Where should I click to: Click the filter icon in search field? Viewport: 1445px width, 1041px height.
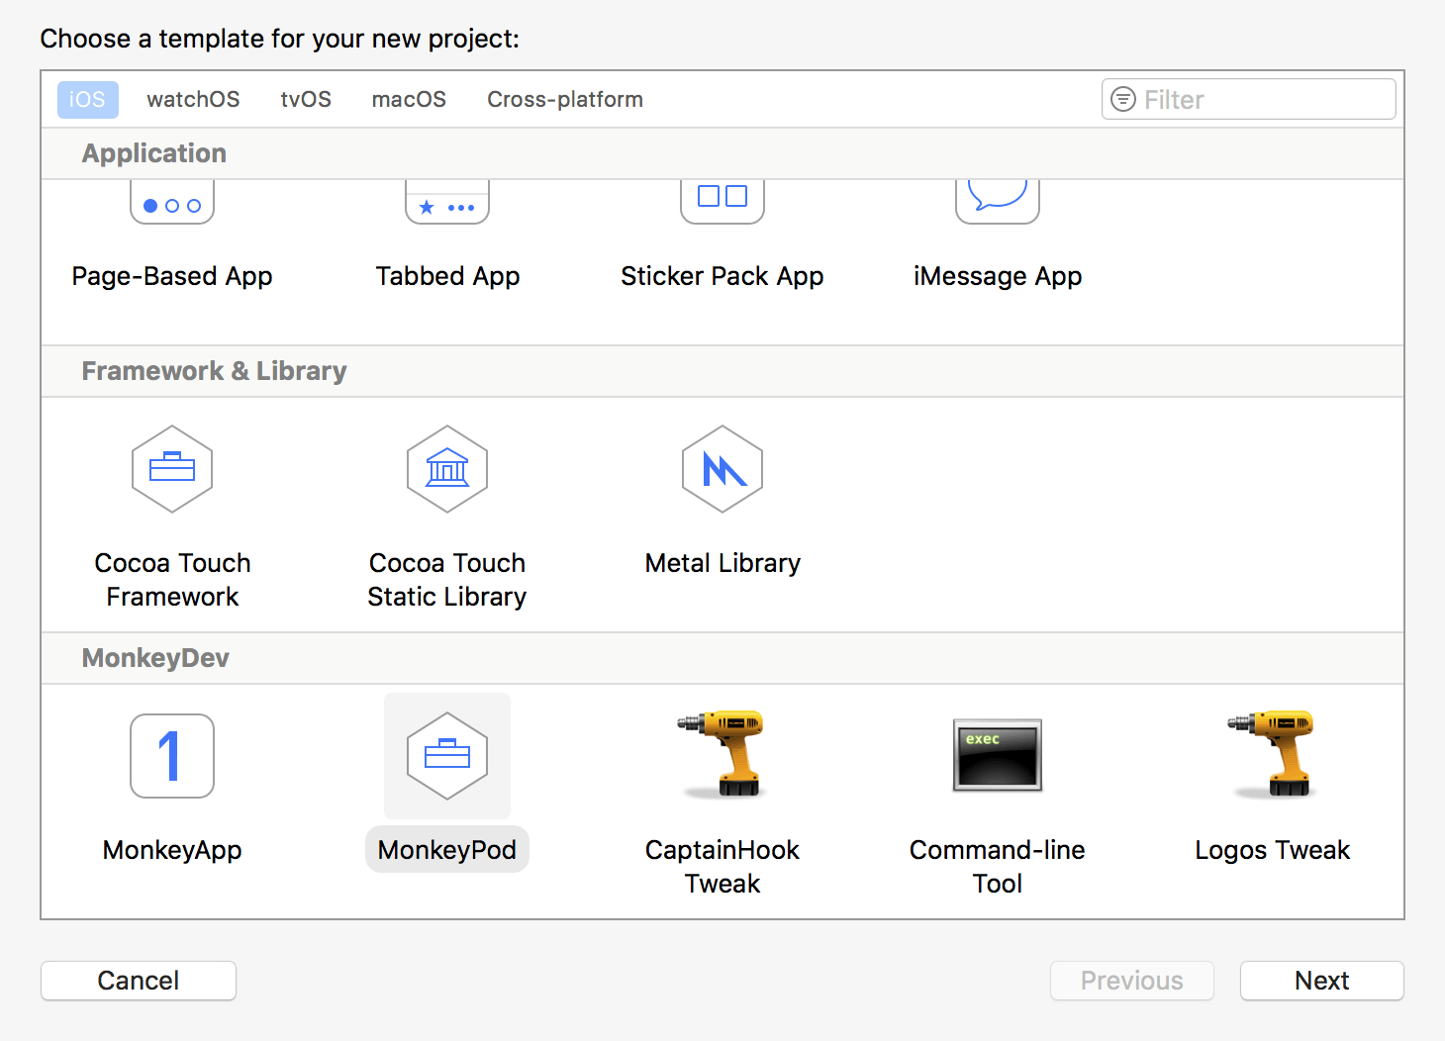(x=1123, y=99)
